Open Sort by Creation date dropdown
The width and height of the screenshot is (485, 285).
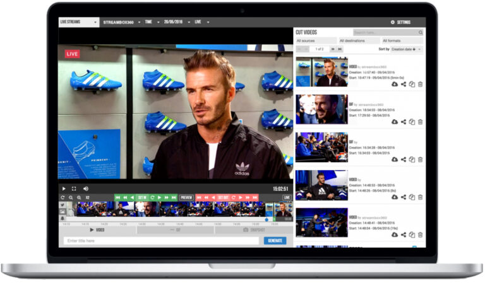(407, 49)
